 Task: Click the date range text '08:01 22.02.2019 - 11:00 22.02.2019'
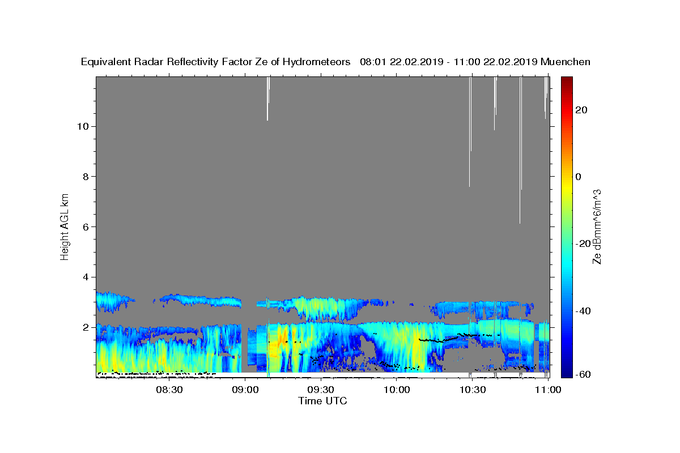(x=449, y=62)
